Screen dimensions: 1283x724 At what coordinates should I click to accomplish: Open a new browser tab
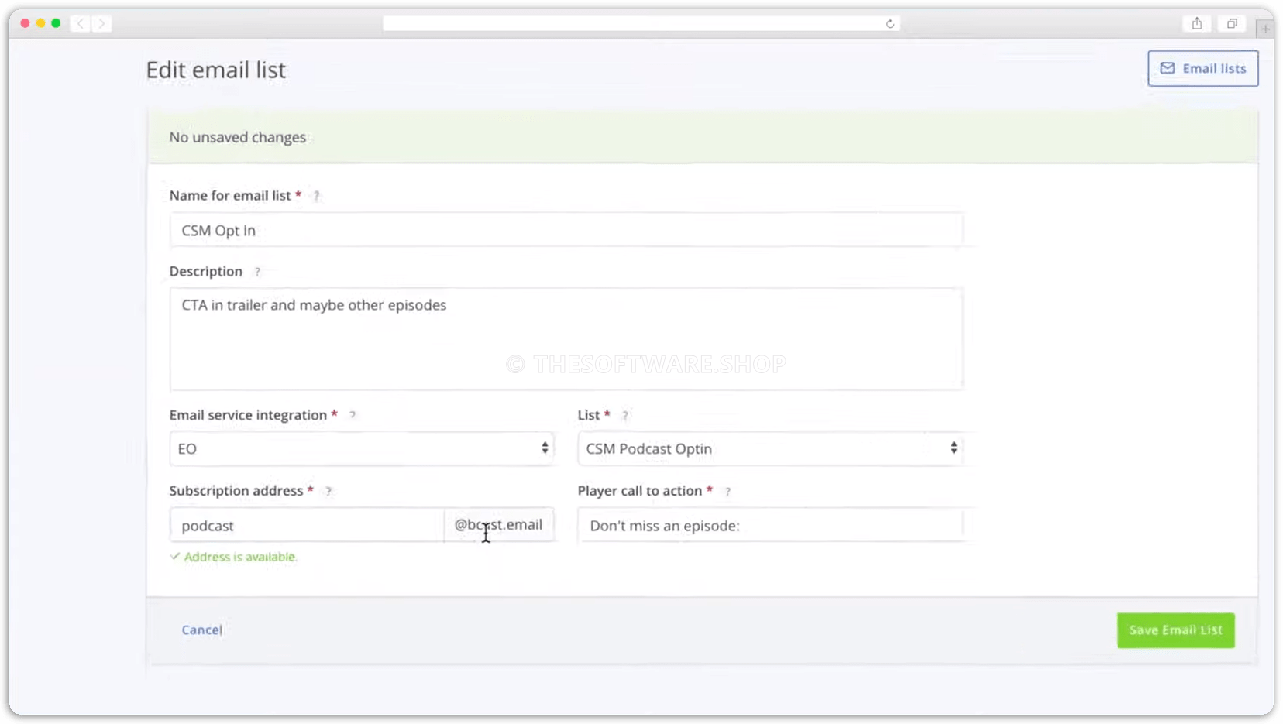[x=1266, y=27]
